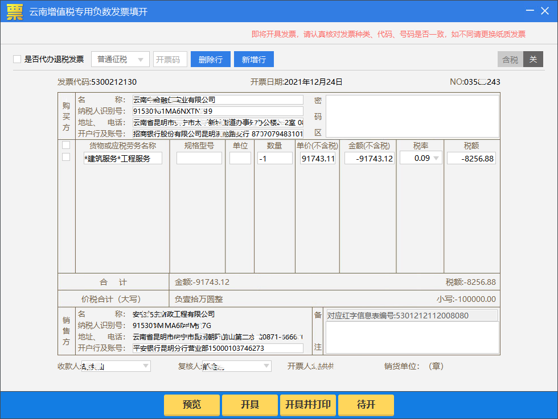558x419 pixels.
Task: Click the 价税合计(大写) label
Action: click(x=111, y=299)
